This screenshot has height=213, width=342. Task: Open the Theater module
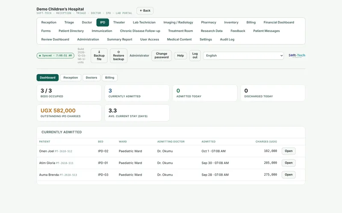[119, 23]
